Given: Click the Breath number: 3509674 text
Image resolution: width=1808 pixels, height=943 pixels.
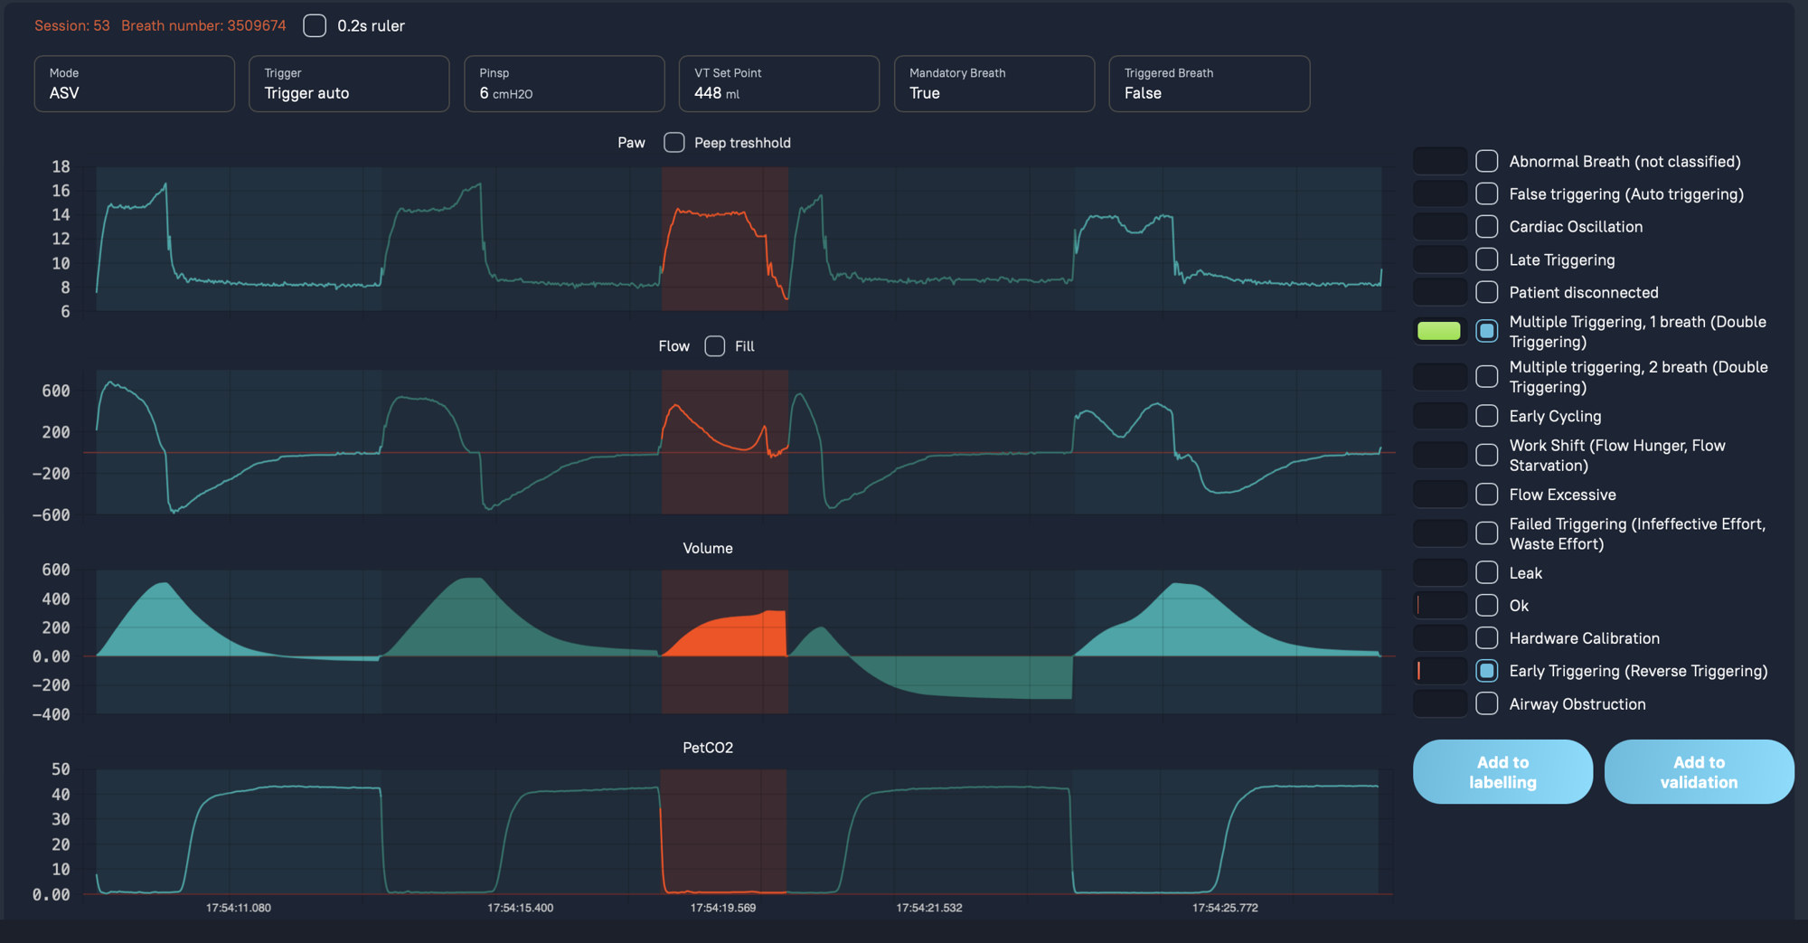Looking at the screenshot, I should [203, 25].
